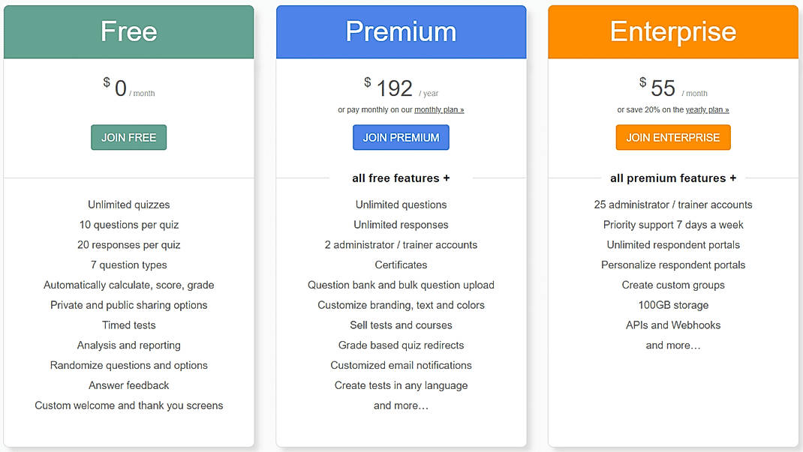This screenshot has height=452, width=803.
Task: Open the yearly plan link
Action: pyautogui.click(x=706, y=109)
